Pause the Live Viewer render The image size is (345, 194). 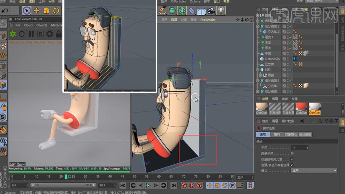point(31,34)
